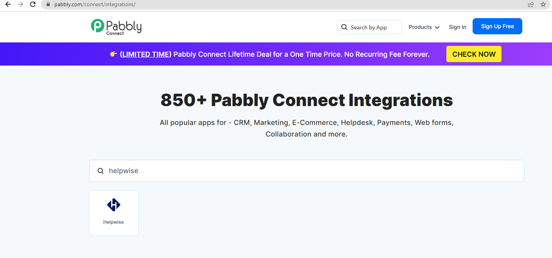The width and height of the screenshot is (552, 258).
Task: Click the browser forward arrow
Action: [20, 5]
